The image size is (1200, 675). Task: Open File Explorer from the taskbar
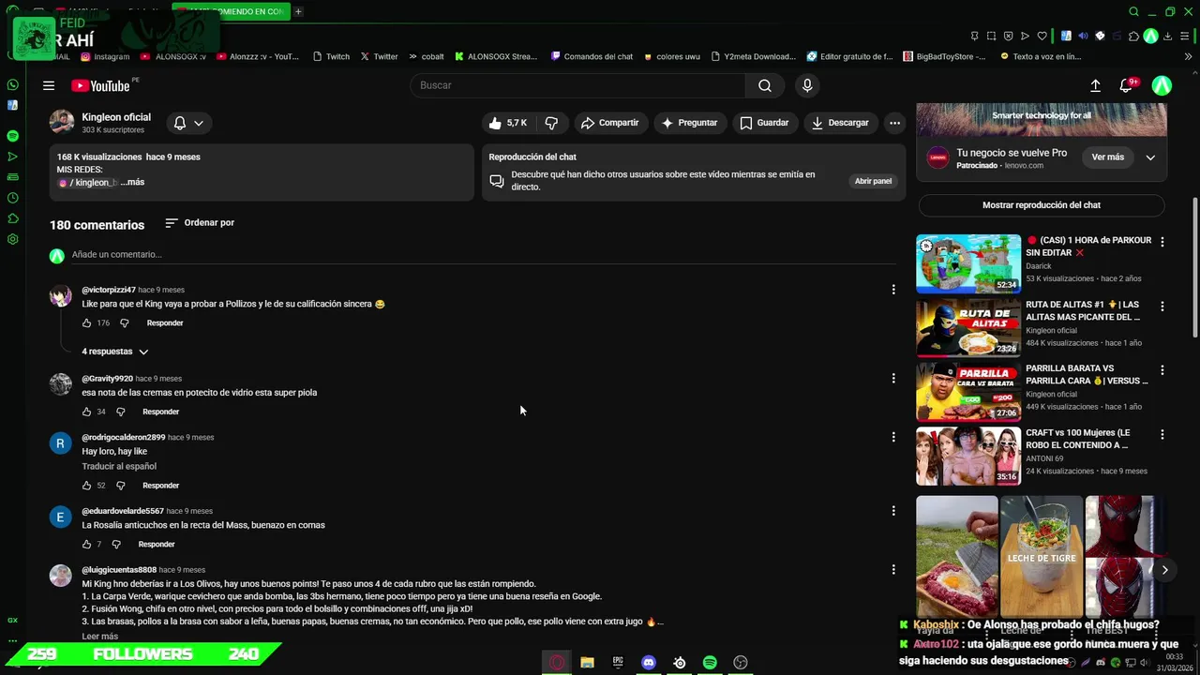(587, 663)
